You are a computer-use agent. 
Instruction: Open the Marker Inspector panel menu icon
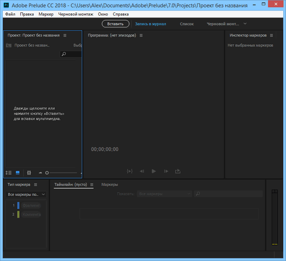(x=271, y=35)
